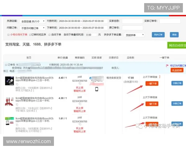Viewport: 186px width, 149px height.
Task: Open 上次下单链接 for the 4.40 item
Action: [x=150, y=77]
